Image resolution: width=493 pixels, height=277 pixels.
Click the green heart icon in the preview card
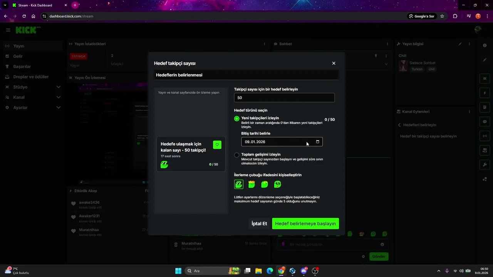[x=217, y=145]
